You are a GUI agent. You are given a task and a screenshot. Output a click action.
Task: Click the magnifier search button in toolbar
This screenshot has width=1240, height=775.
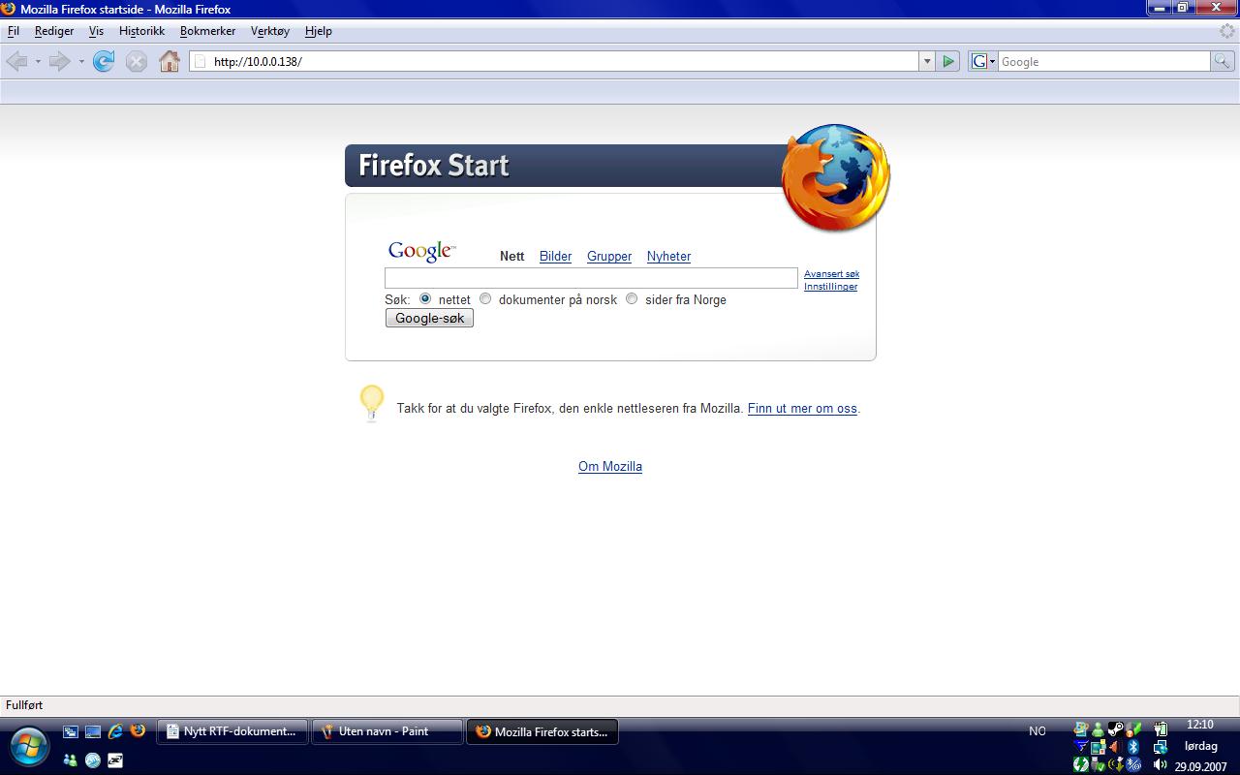click(1223, 61)
